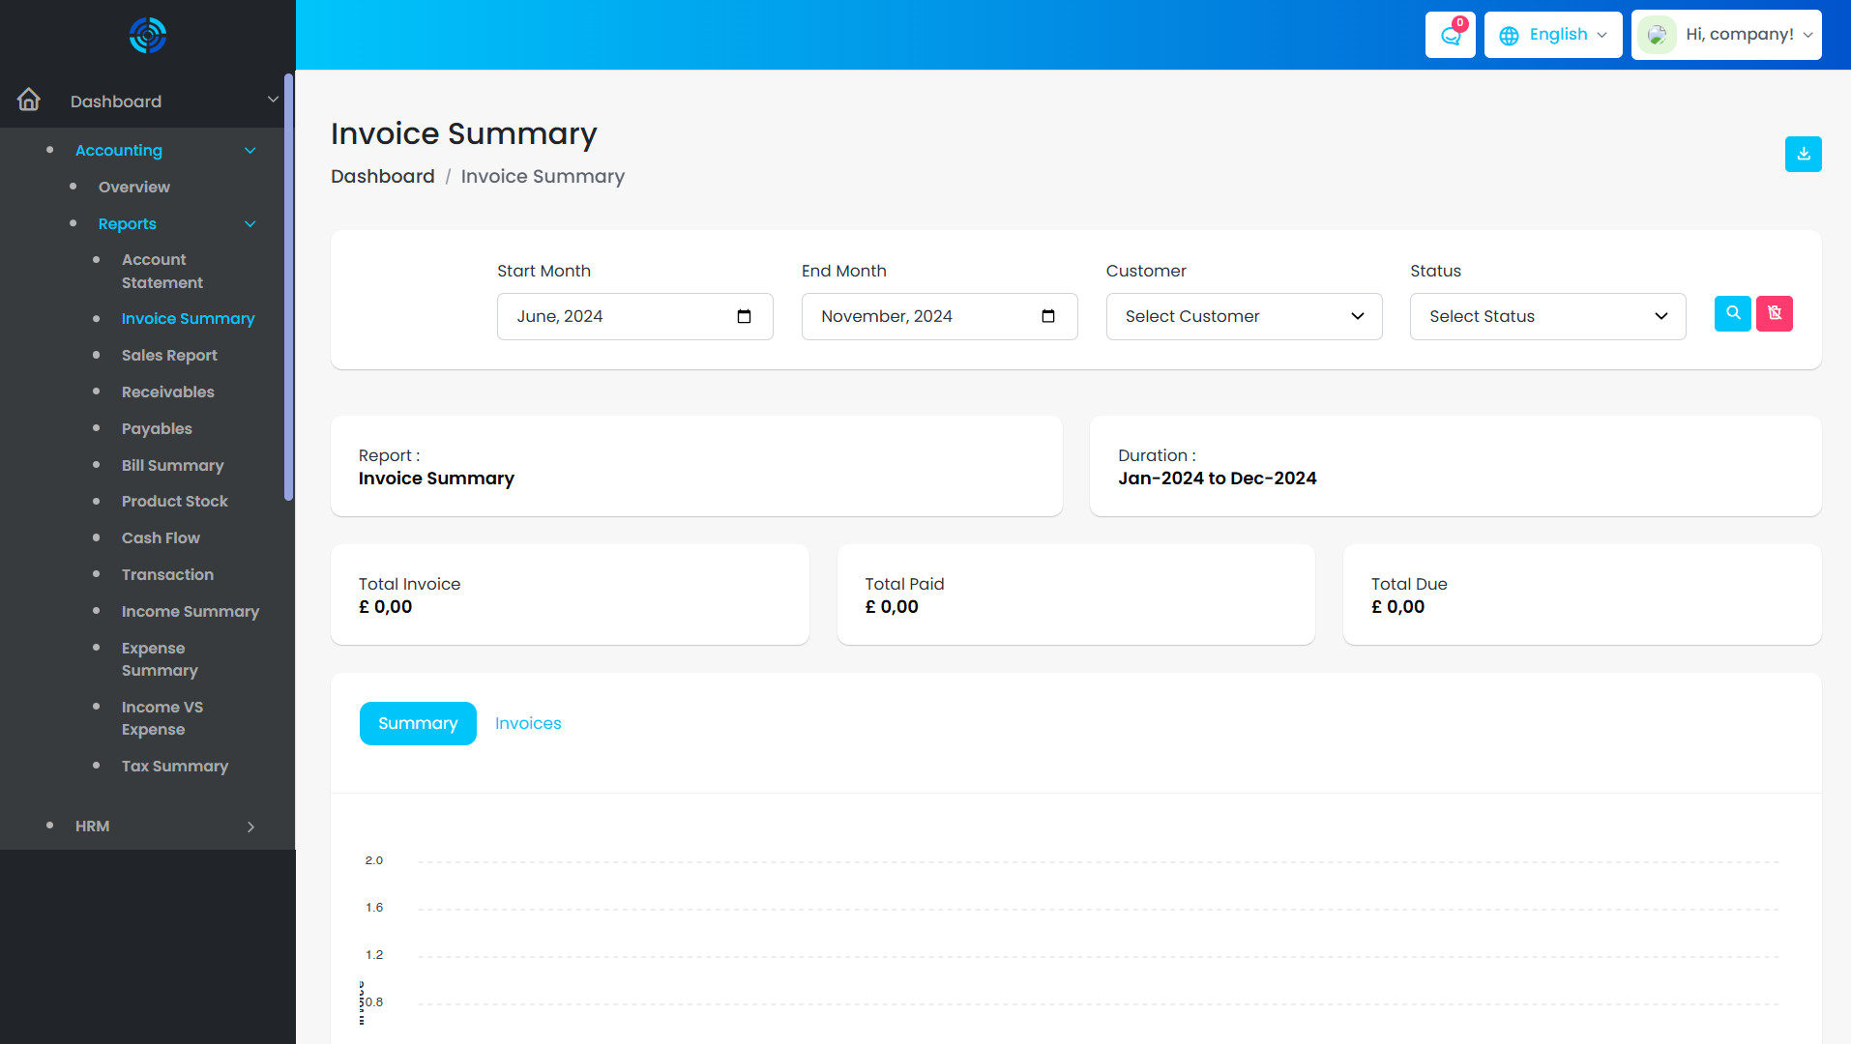Open the End Month calendar picker icon

pyautogui.click(x=1047, y=317)
